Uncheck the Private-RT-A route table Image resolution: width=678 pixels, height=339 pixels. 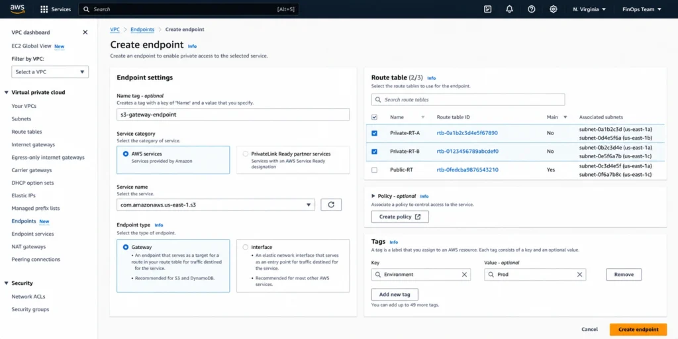375,133
